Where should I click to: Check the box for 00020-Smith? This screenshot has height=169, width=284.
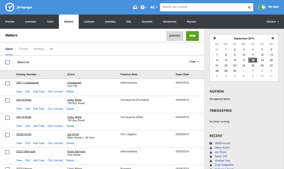(7, 135)
